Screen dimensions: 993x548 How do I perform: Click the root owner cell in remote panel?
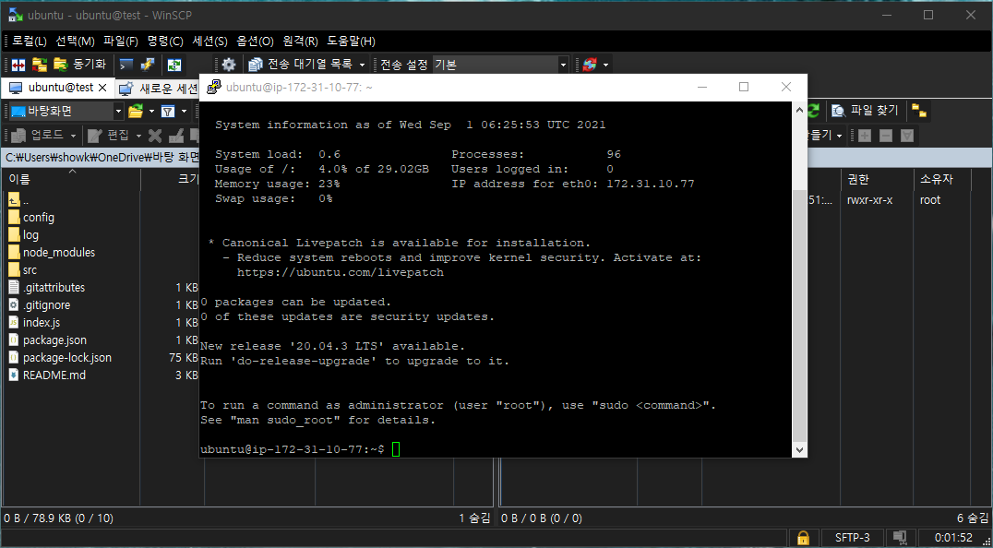930,200
